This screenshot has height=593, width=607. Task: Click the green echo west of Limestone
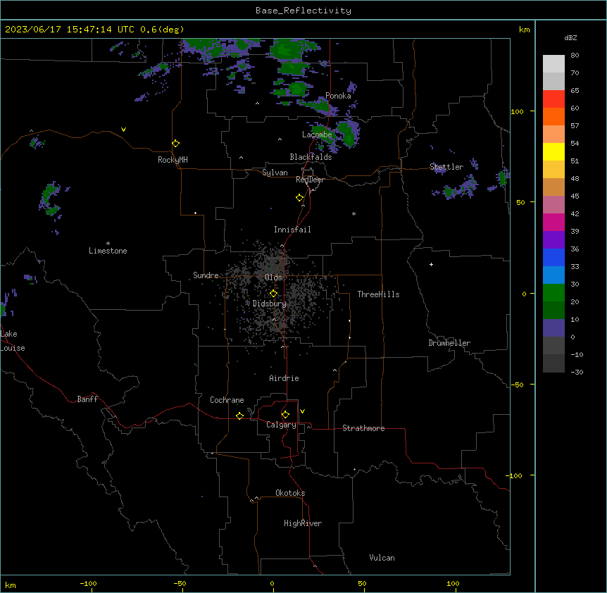point(50,201)
